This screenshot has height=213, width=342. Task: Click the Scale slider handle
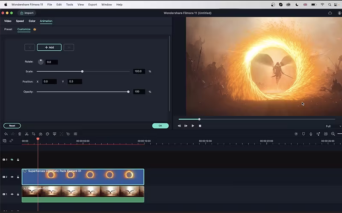tap(82, 71)
